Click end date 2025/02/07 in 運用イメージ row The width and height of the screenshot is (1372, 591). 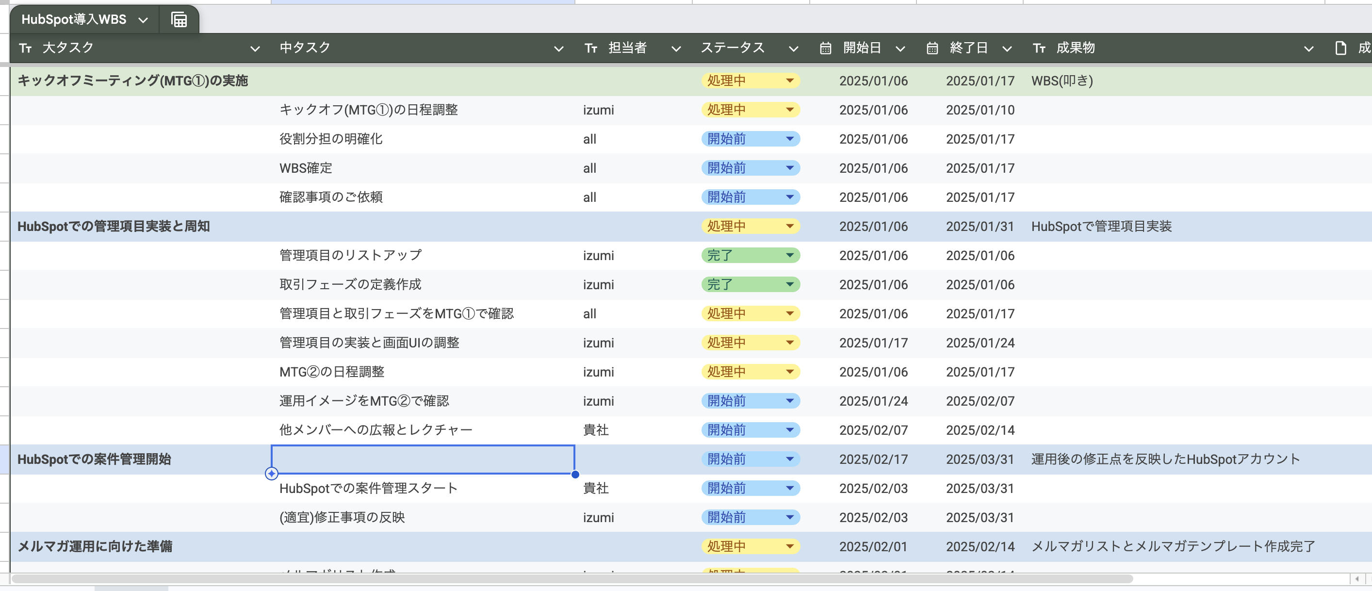point(980,401)
